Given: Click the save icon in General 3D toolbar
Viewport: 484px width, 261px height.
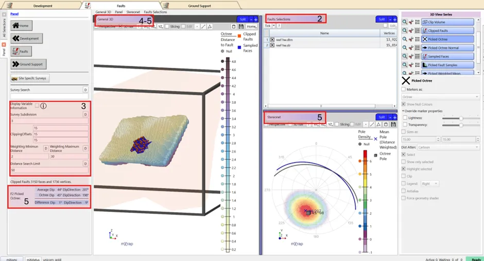Looking at the screenshot, I should pyautogui.click(x=241, y=26).
